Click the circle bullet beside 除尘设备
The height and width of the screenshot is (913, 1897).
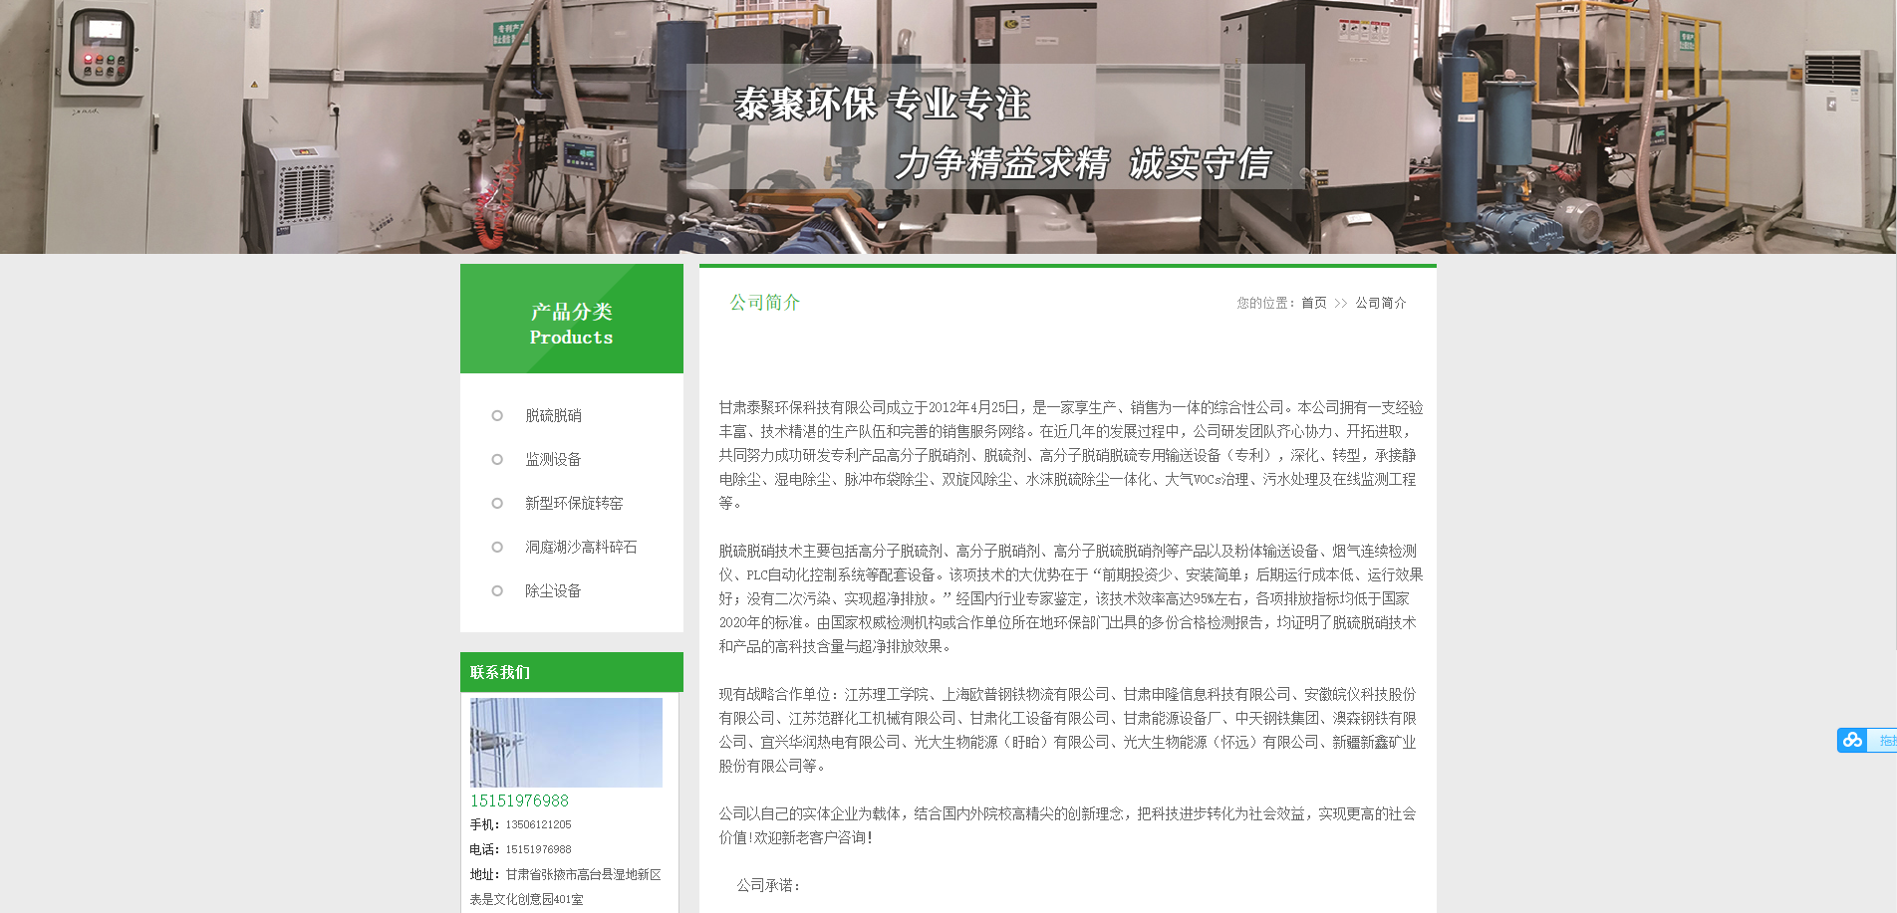pyautogui.click(x=497, y=590)
